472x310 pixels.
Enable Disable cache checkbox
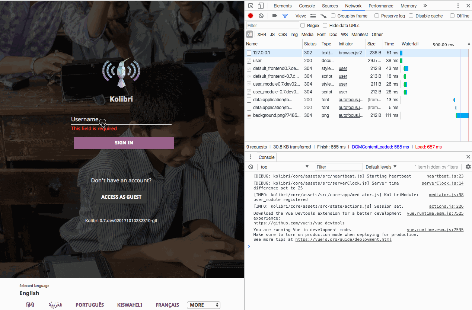(x=411, y=16)
